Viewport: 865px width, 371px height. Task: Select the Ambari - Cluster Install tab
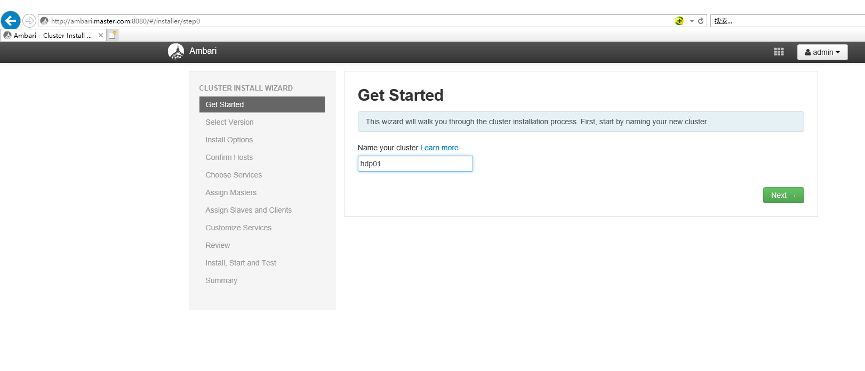click(x=53, y=35)
